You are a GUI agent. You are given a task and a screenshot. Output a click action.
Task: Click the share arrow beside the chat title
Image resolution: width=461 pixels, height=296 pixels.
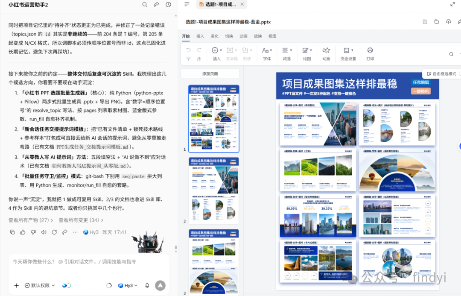point(156,5)
